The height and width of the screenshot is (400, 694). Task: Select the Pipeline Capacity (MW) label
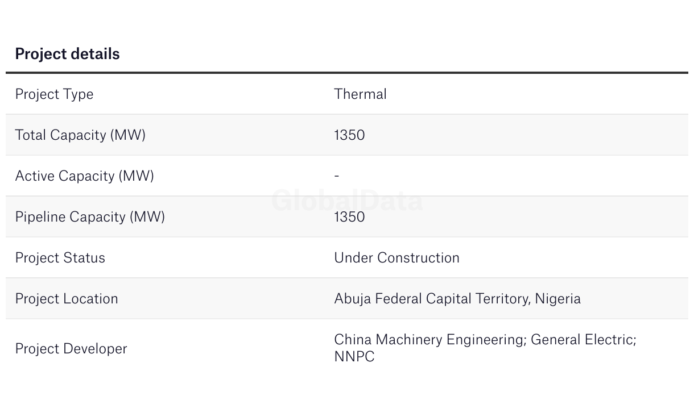(90, 217)
